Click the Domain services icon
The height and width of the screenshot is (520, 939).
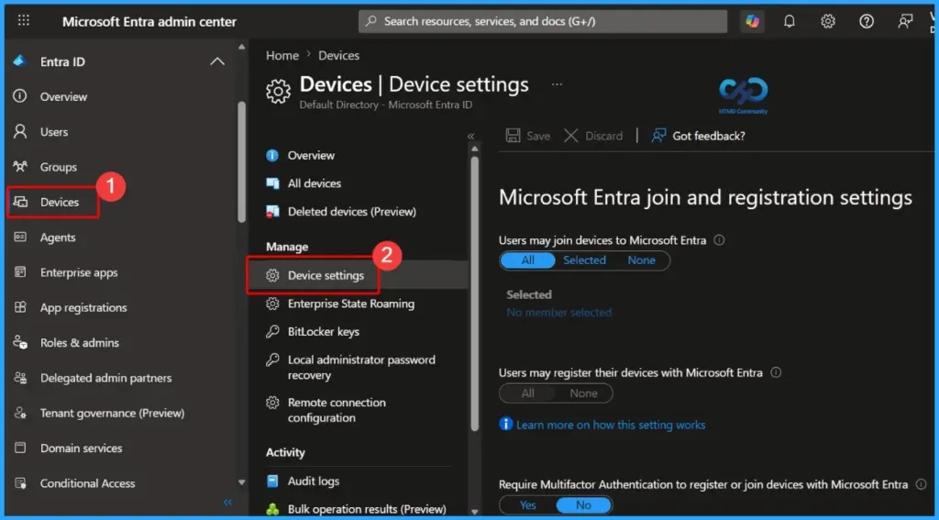[20, 448]
